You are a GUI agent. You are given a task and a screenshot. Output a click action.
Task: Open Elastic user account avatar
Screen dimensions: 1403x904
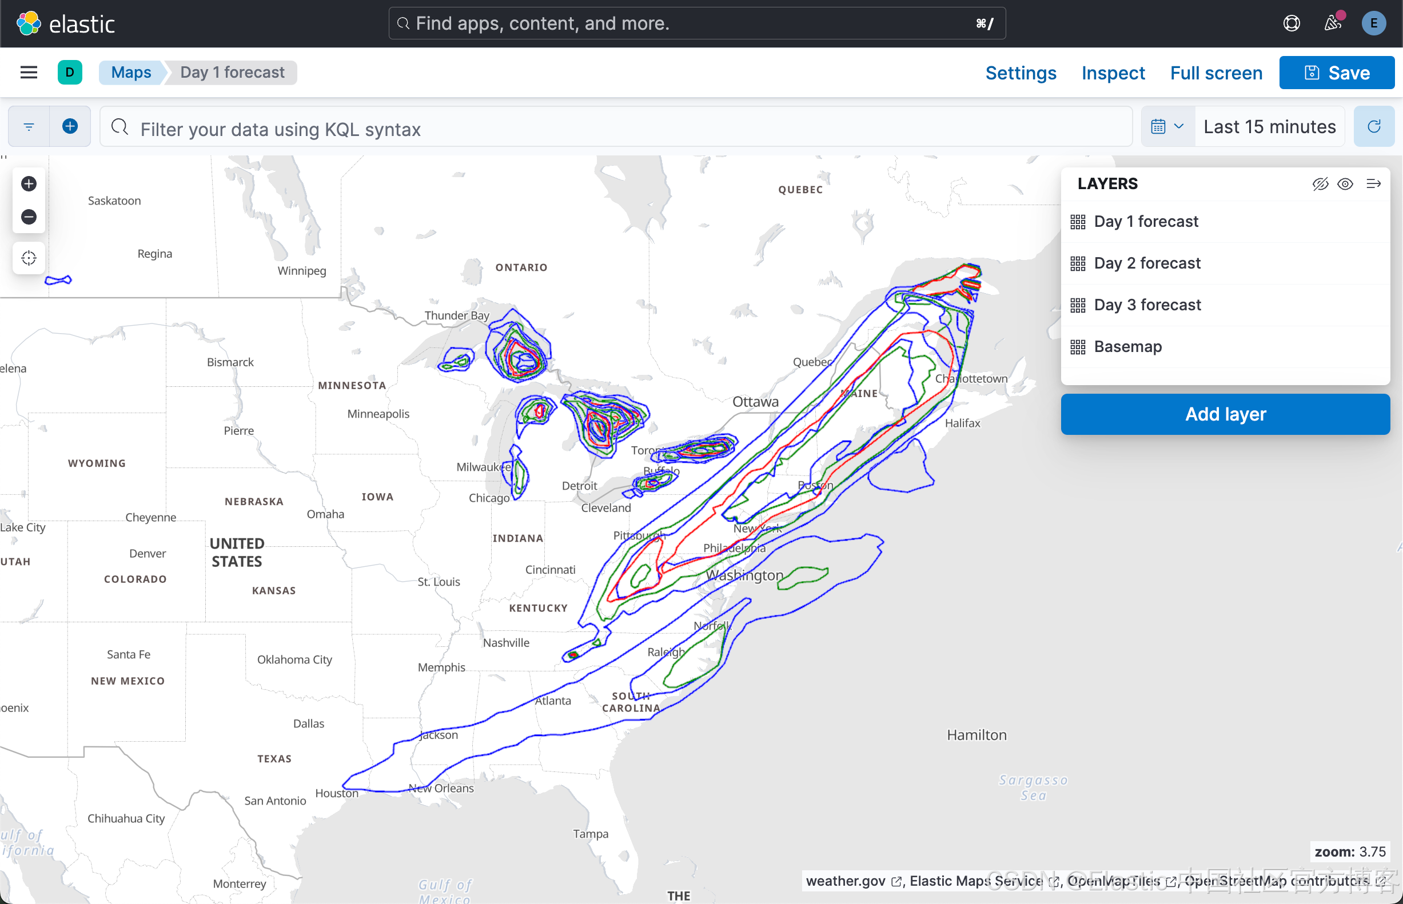[x=1374, y=23]
